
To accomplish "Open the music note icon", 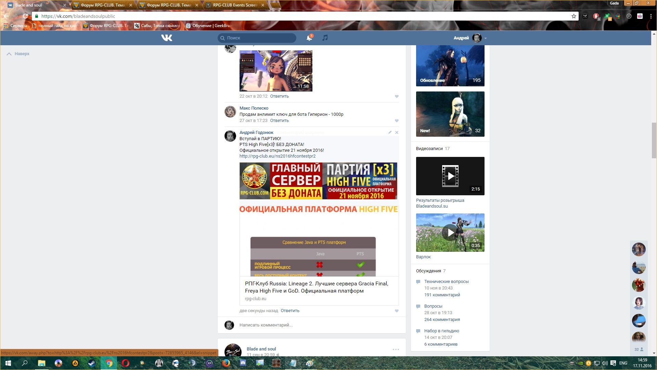I will pyautogui.click(x=325, y=38).
